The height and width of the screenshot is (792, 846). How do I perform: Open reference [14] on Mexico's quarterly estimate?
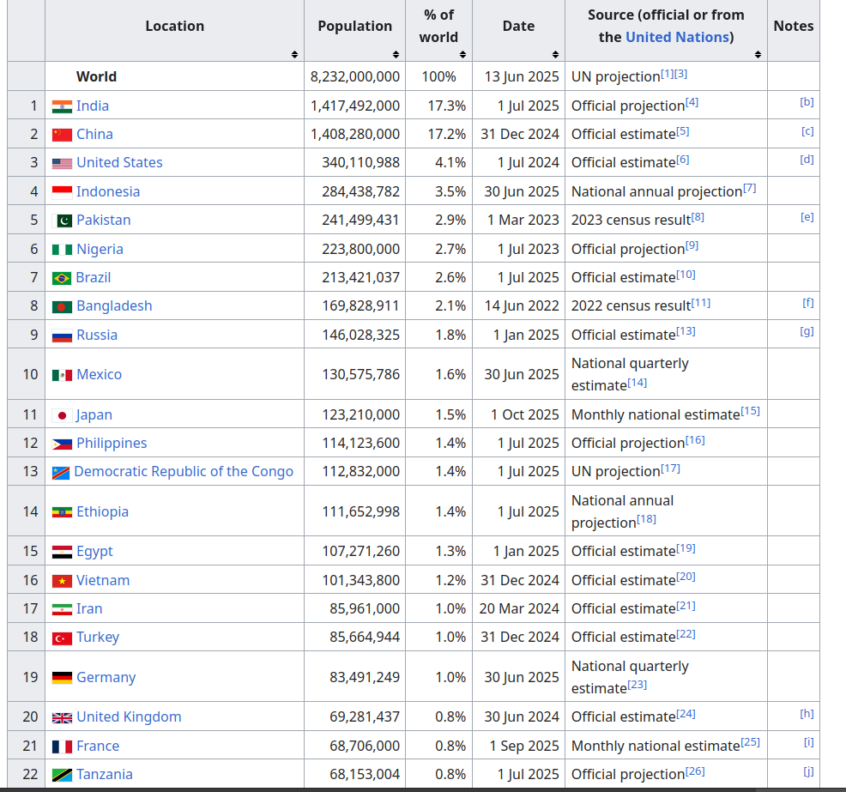point(638,383)
